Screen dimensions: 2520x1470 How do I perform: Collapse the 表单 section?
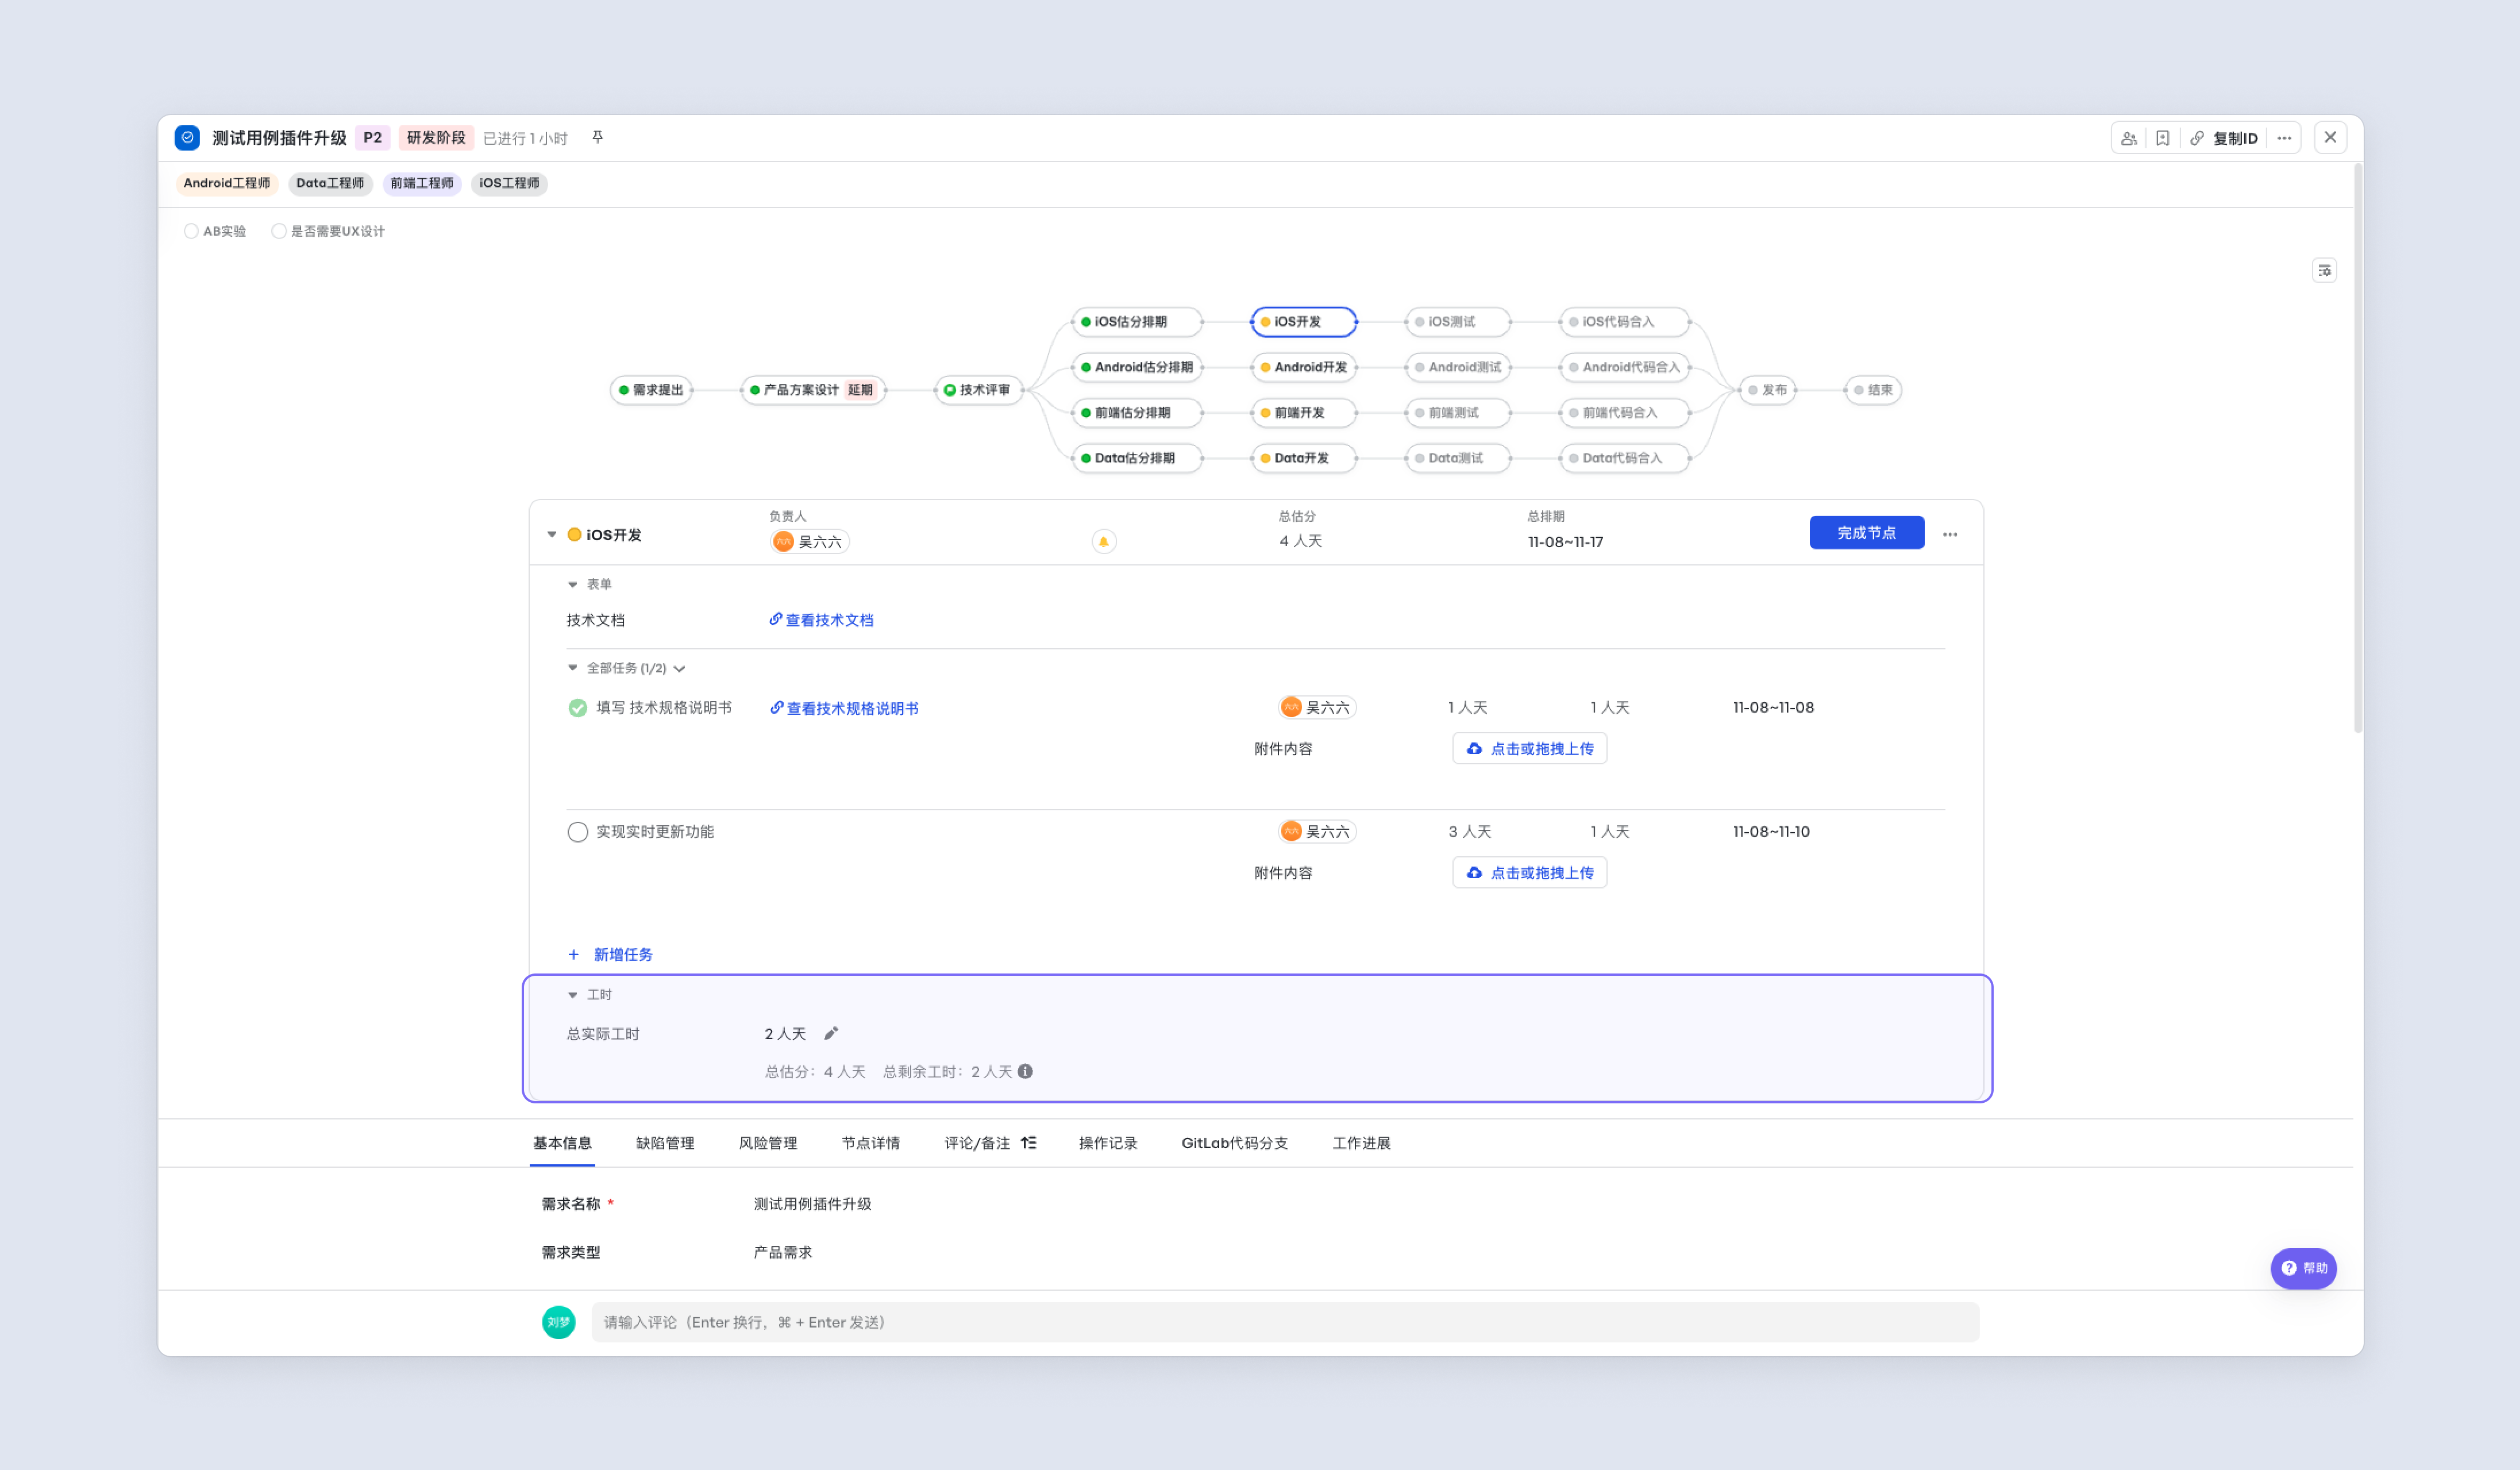coord(572,584)
